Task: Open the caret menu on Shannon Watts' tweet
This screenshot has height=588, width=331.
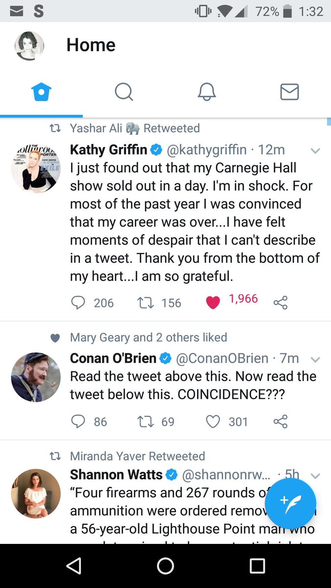Action: pyautogui.click(x=315, y=476)
